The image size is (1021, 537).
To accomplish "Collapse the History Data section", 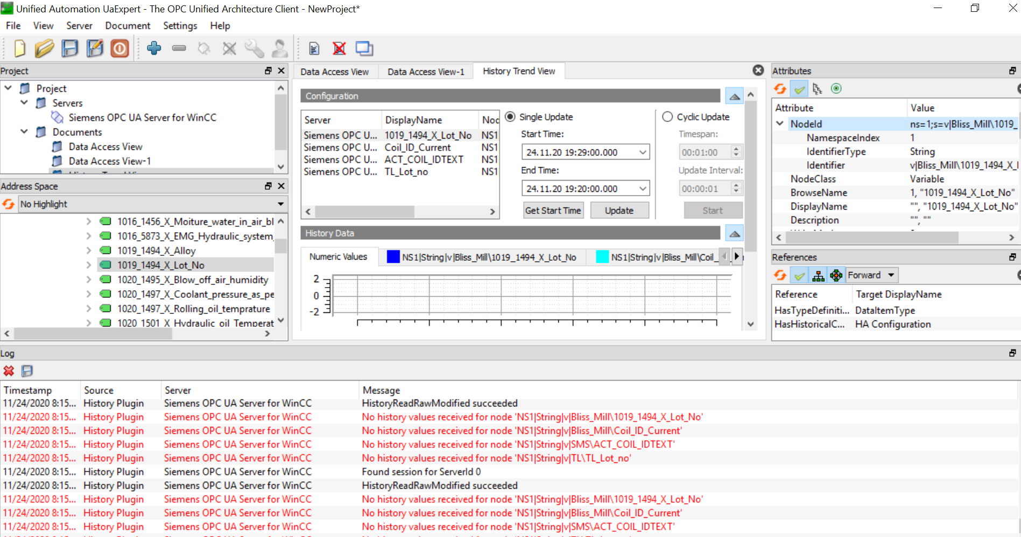I will coord(735,233).
